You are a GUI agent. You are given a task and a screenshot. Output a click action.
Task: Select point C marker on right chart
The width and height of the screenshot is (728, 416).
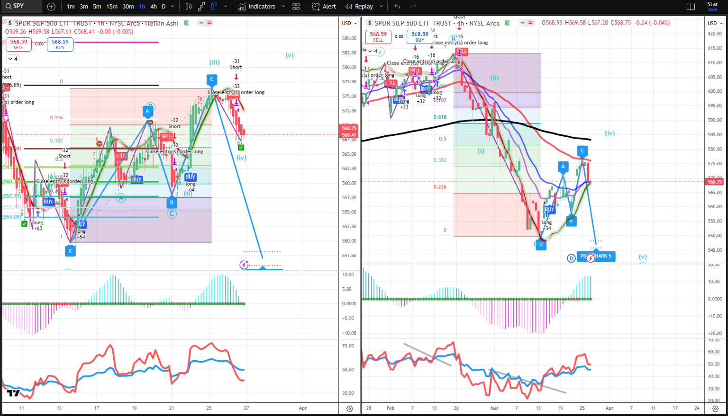(582, 151)
